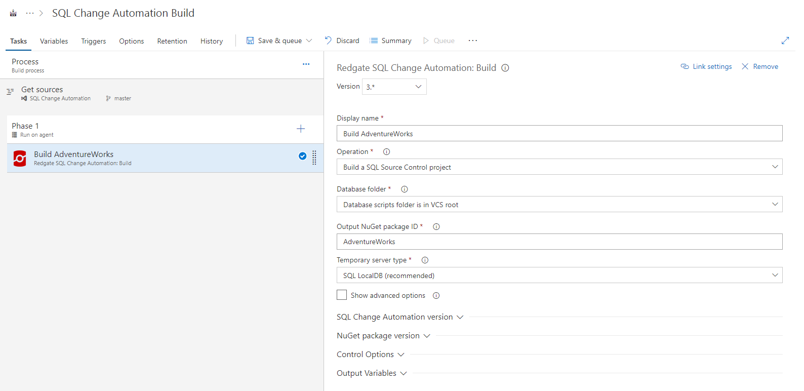The height and width of the screenshot is (391, 804).
Task: Click the Display name input field
Action: pos(559,134)
